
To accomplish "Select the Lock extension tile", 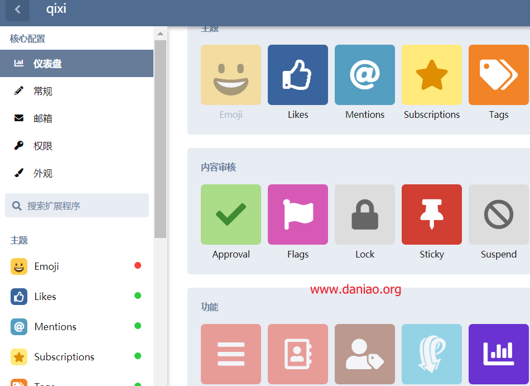I will point(364,215).
